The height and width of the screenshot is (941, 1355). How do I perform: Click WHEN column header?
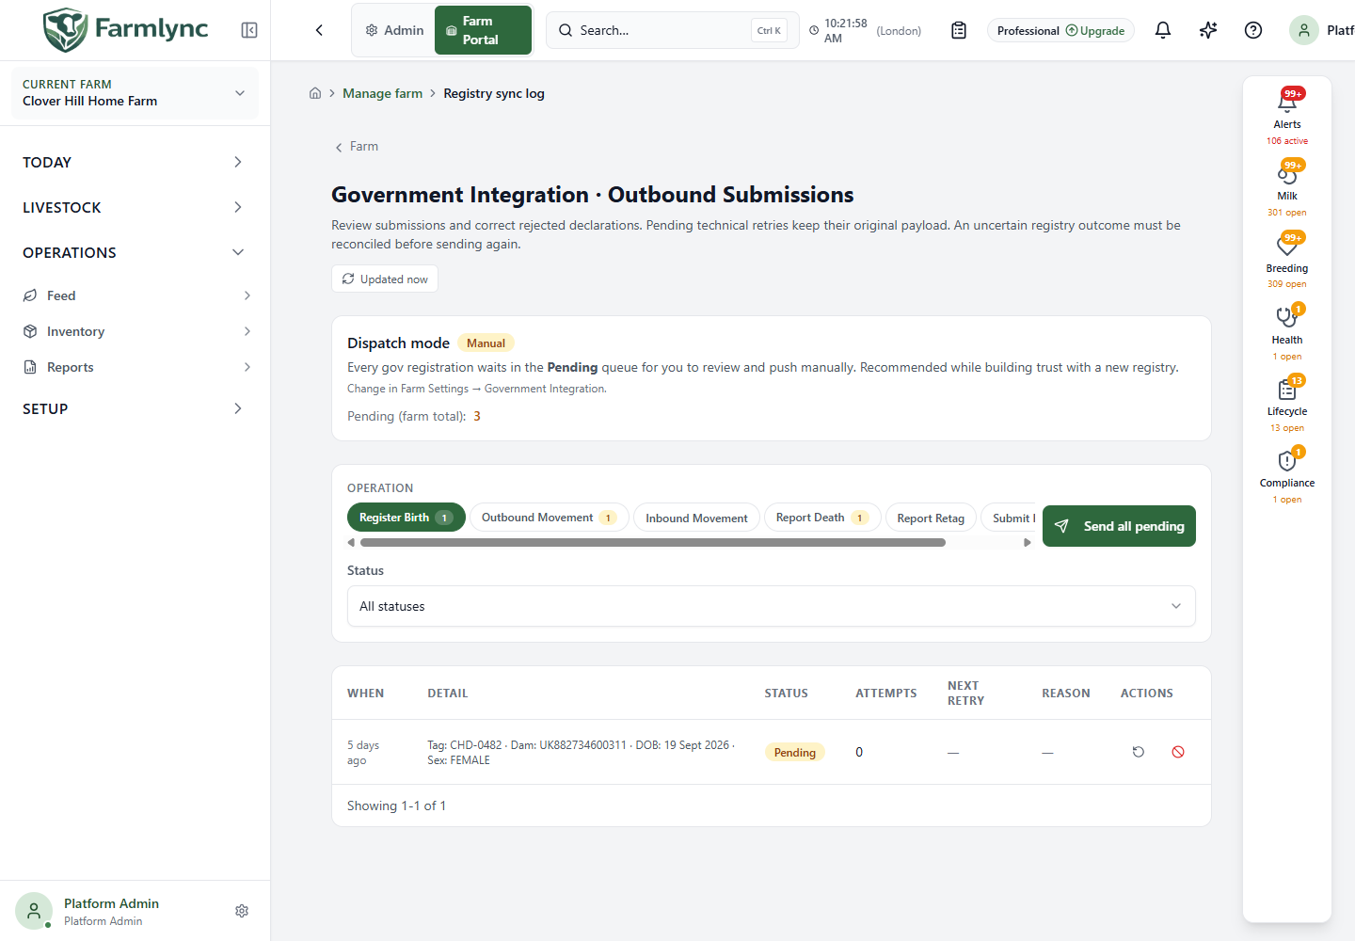click(366, 694)
